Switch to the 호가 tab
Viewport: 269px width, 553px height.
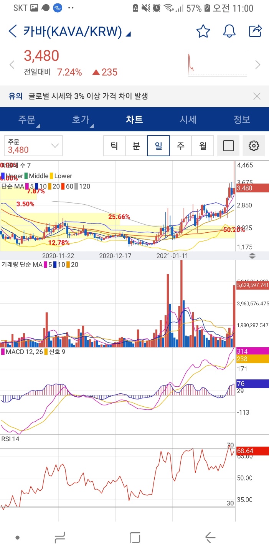[x=81, y=119]
